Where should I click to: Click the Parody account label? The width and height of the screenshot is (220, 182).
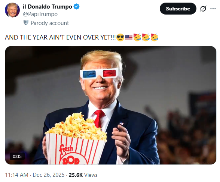click(50, 23)
